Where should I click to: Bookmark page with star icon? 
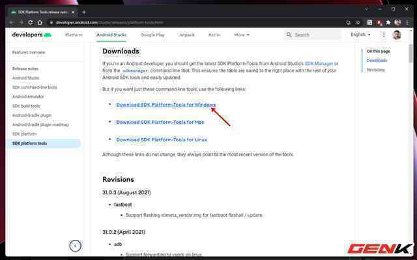(x=358, y=23)
